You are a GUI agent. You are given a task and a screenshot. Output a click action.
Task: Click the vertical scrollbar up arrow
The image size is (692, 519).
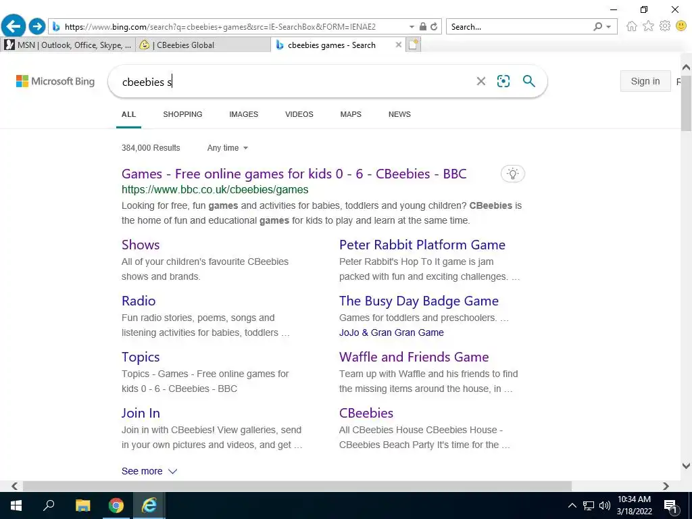click(x=686, y=68)
